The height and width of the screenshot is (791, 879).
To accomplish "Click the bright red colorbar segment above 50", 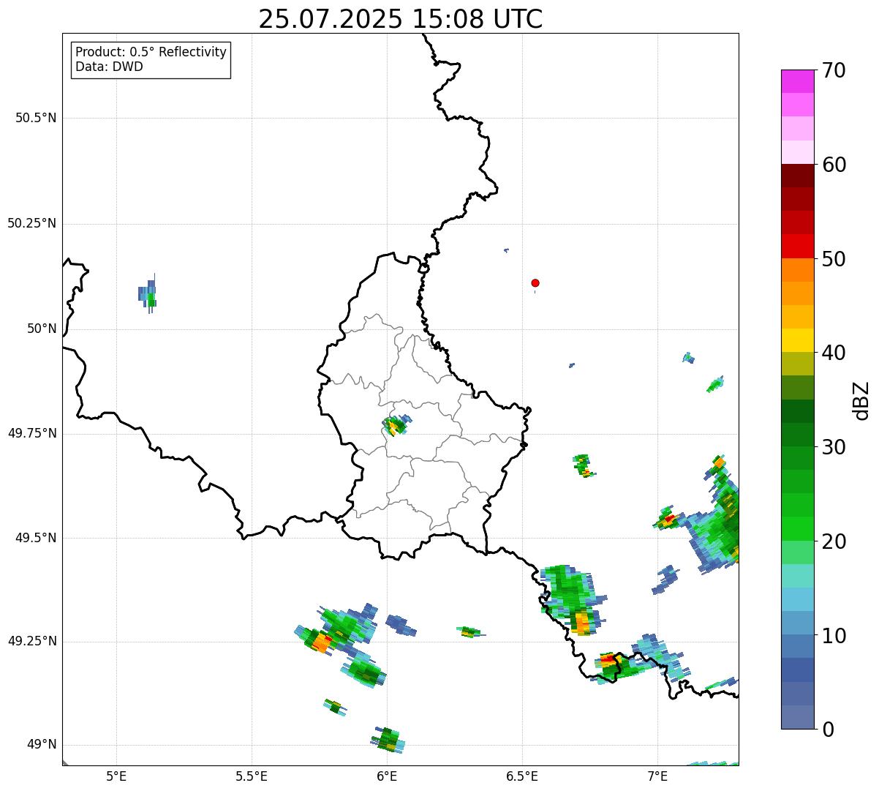I will click(x=797, y=246).
